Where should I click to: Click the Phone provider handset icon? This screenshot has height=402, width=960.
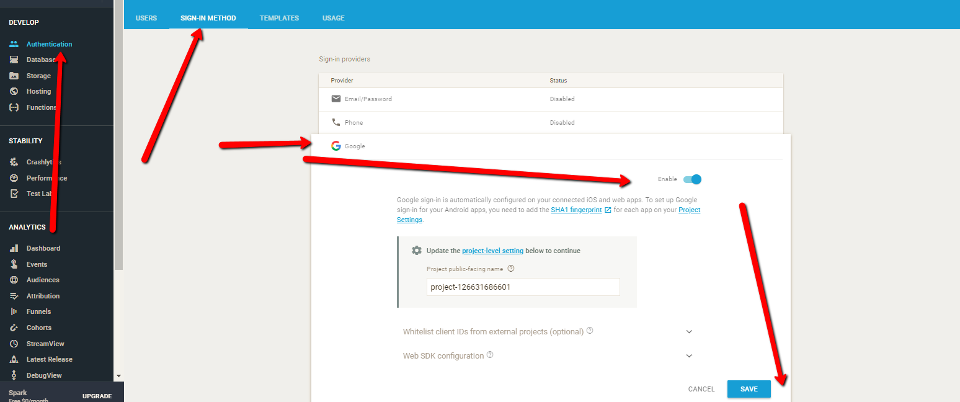point(336,122)
